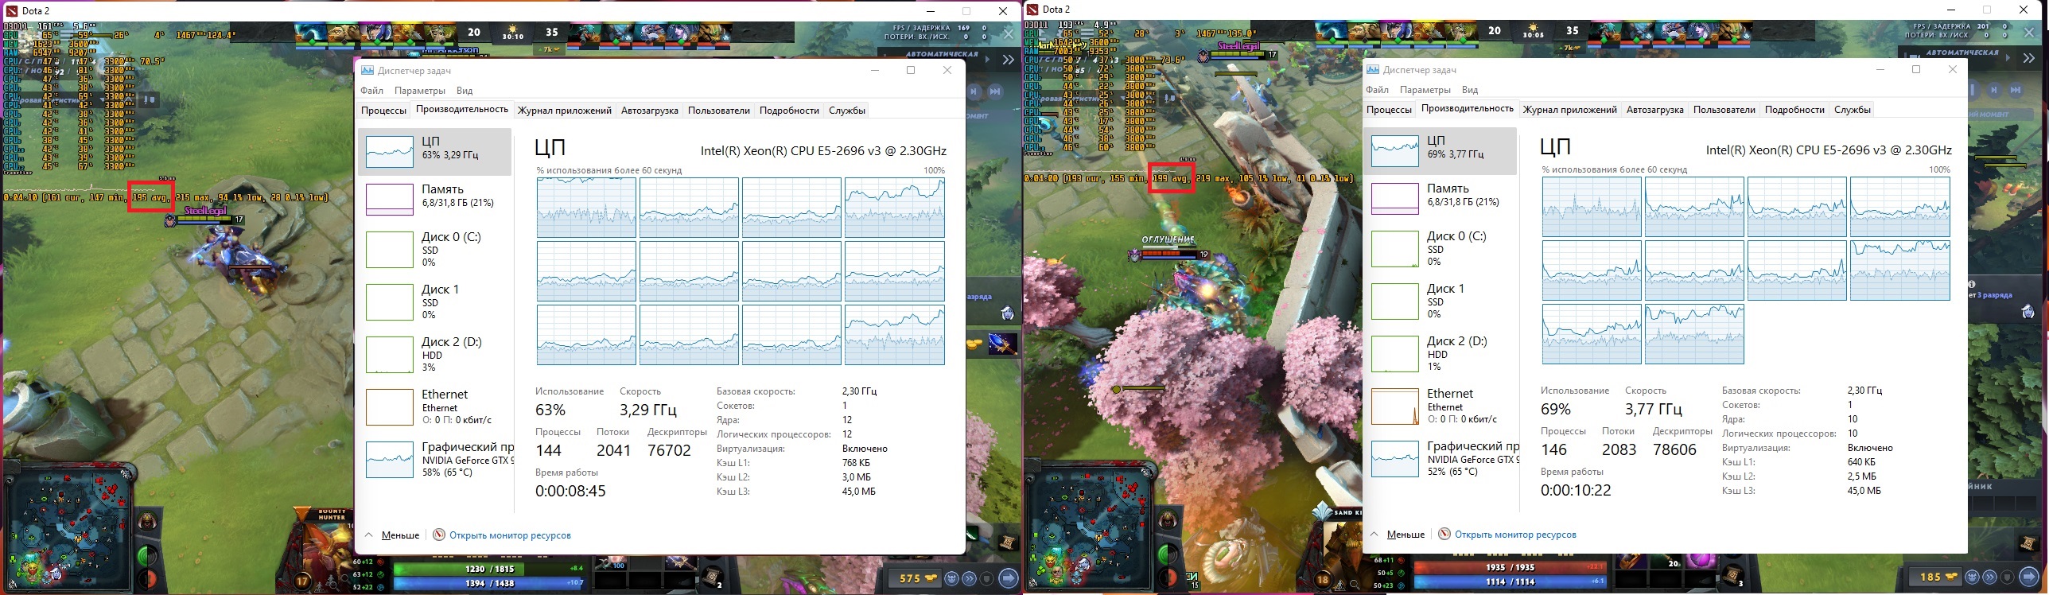Viewport: 2049px width, 595px height.
Task: Click Task Manager title icon in right window
Action: (x=1373, y=69)
